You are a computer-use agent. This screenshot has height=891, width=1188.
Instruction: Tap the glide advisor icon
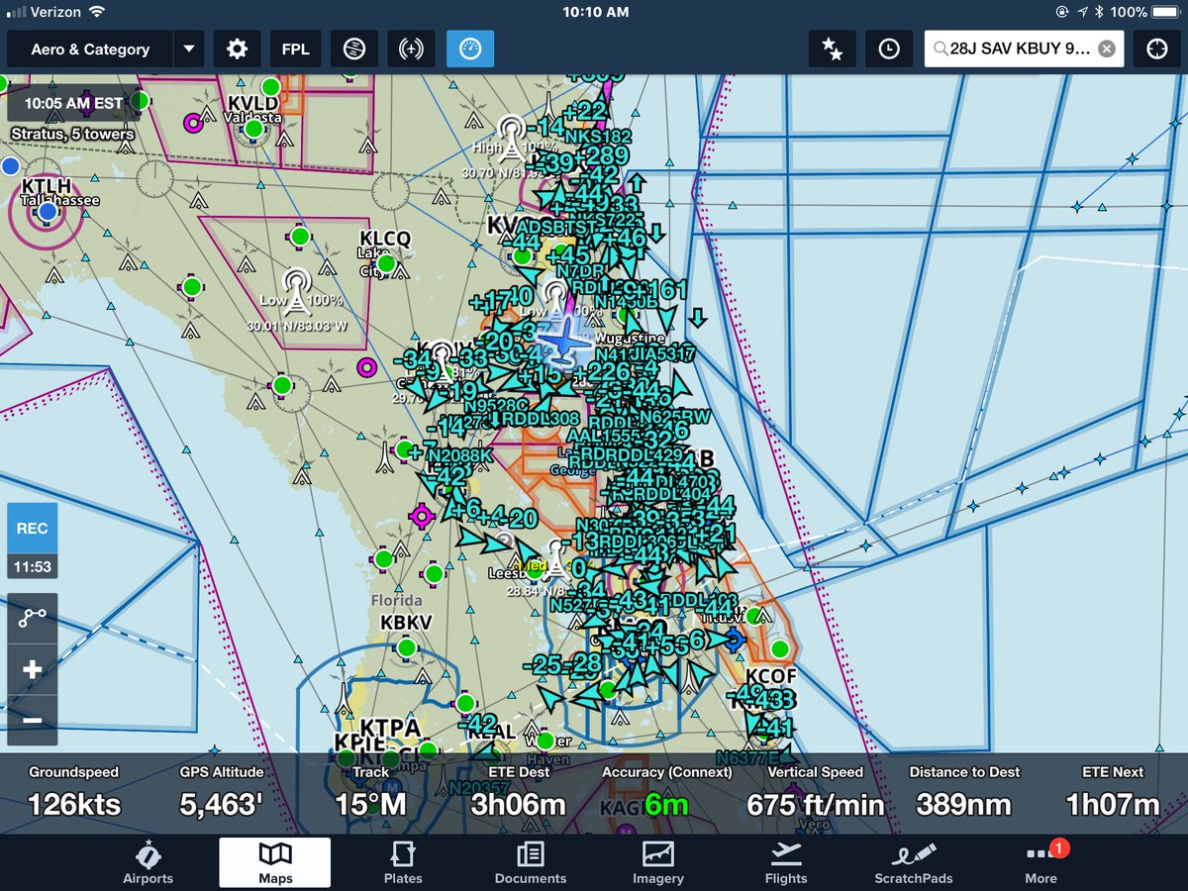click(x=411, y=49)
